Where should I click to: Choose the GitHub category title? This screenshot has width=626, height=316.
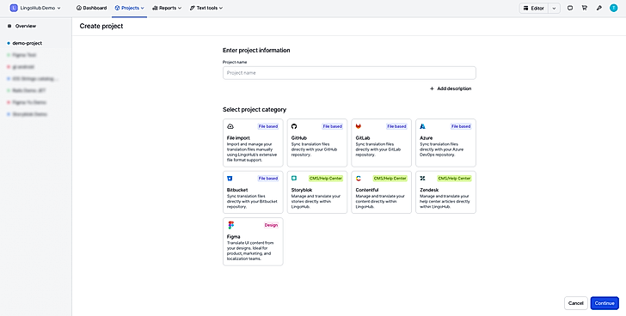pos(299,138)
